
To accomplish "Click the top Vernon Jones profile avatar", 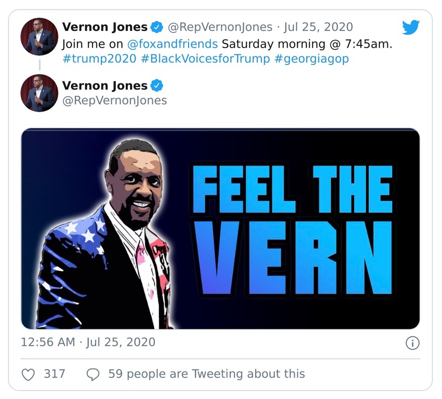I will pos(39,37).
